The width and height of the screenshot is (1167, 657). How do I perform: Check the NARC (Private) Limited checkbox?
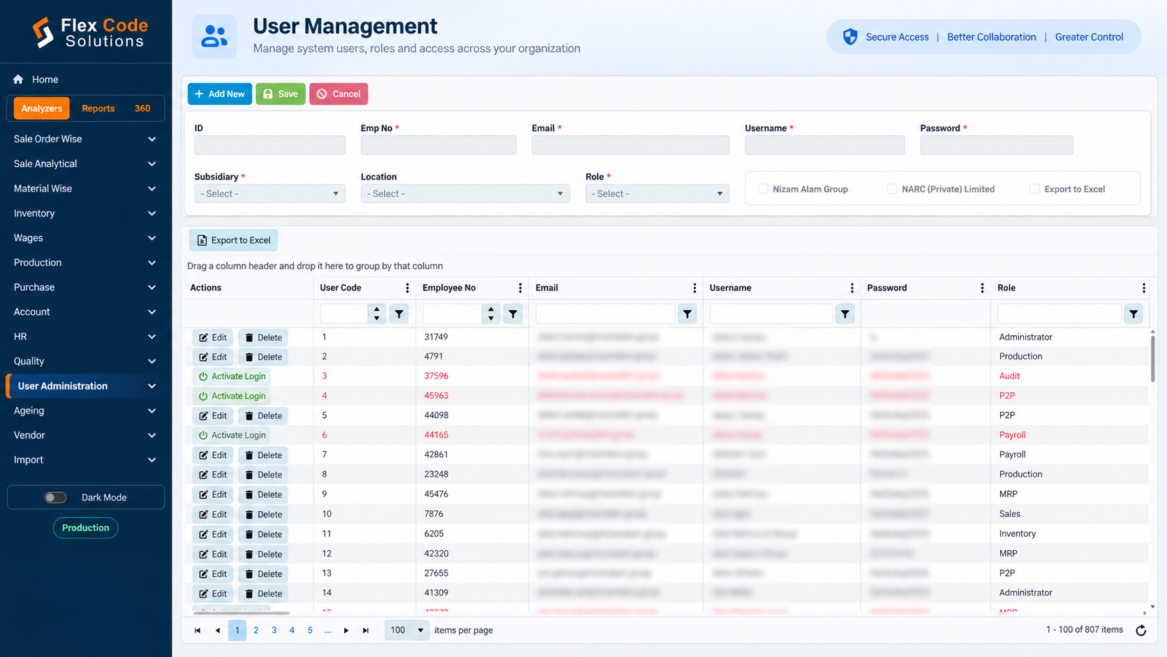892,189
